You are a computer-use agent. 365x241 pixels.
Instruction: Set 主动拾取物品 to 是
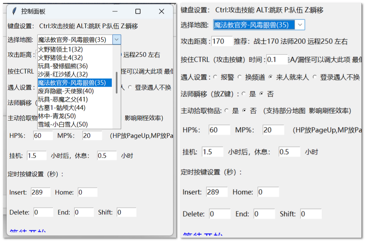pyautogui.click(x=226, y=111)
